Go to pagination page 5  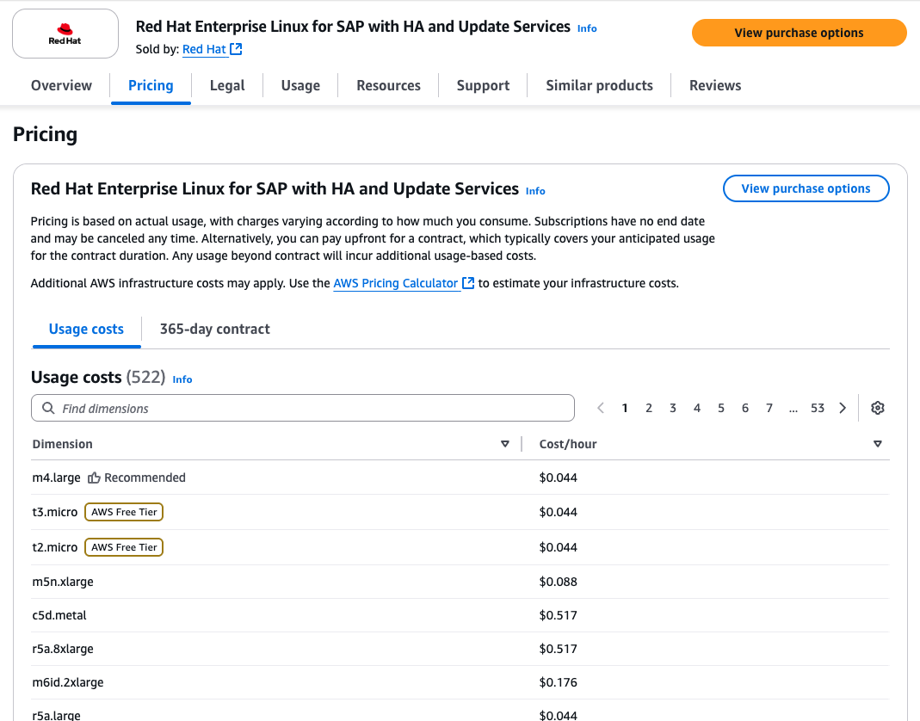[x=721, y=408]
